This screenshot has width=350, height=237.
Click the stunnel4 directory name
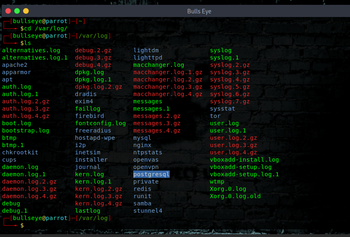click(x=148, y=211)
